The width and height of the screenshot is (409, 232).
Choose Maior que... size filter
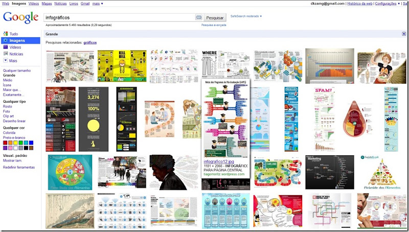click(x=12, y=90)
